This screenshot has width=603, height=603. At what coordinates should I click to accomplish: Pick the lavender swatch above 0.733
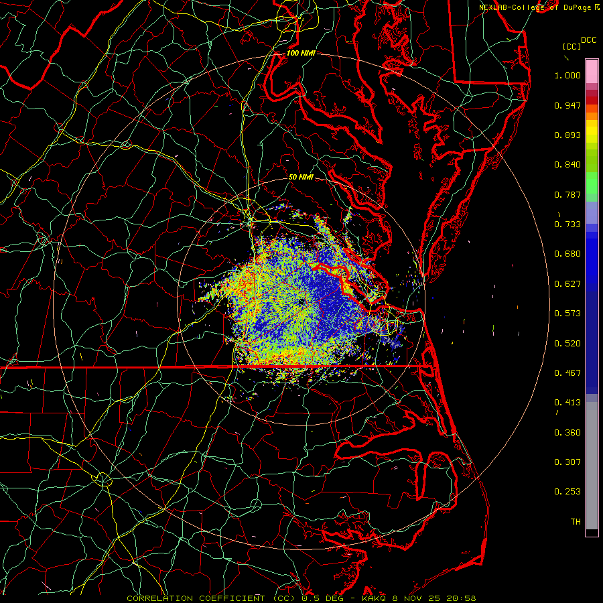point(592,212)
